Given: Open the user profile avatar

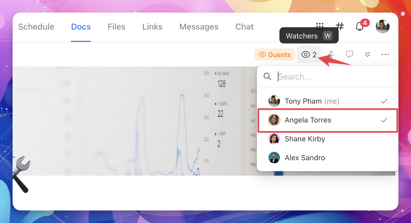Looking at the screenshot, I should click(x=382, y=26).
